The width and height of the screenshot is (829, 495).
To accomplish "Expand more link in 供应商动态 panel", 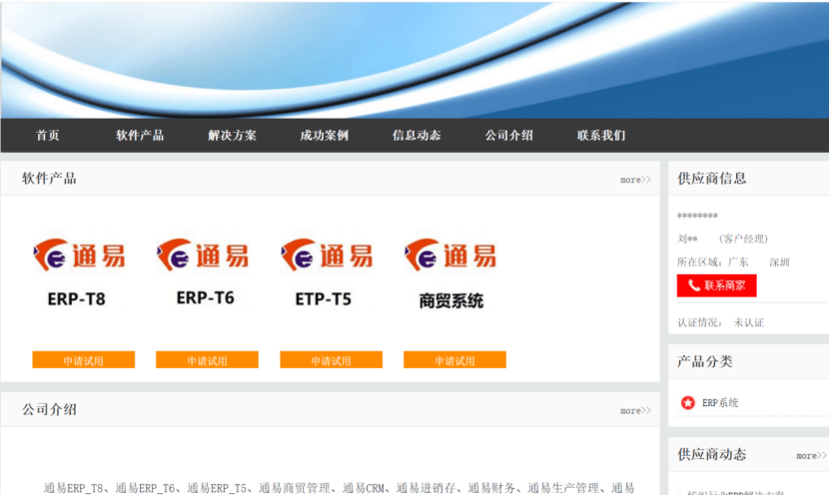I will pos(811,456).
